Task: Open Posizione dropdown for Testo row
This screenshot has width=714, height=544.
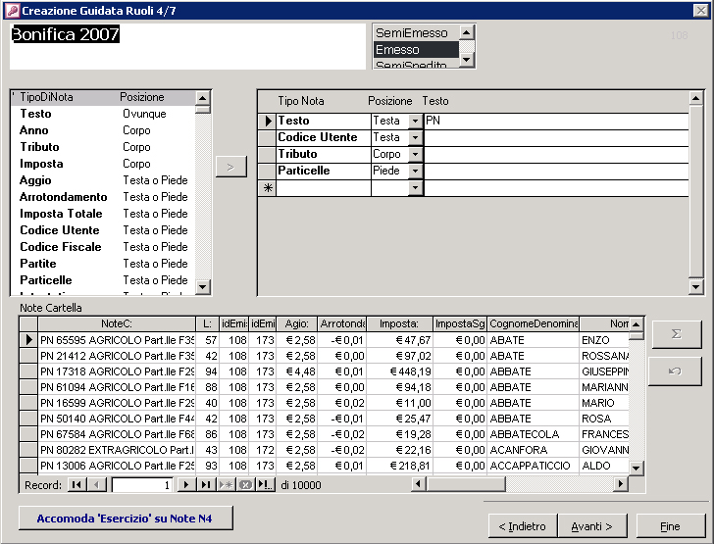Action: point(415,121)
